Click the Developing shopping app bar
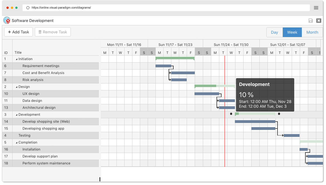326x185 pixels. pos(263,129)
